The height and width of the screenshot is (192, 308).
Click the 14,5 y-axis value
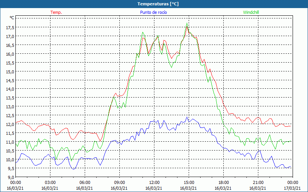tap(10, 81)
